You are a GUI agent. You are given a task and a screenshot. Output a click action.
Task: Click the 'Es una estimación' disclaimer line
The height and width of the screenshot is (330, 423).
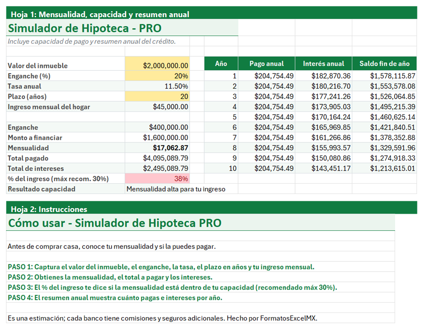click(162, 318)
